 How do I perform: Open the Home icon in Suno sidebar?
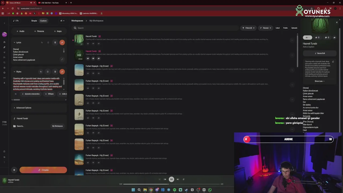click(4, 42)
